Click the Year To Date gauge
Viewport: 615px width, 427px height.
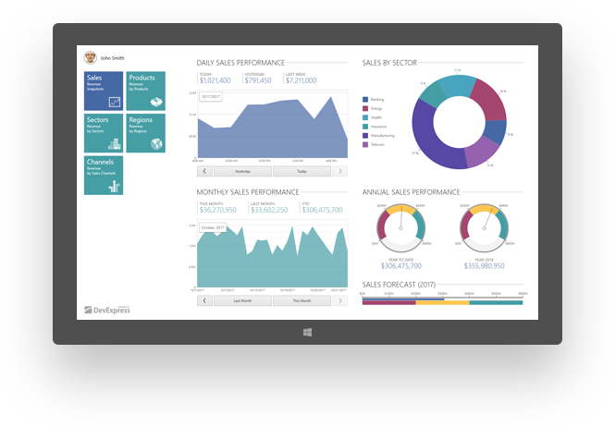400,227
